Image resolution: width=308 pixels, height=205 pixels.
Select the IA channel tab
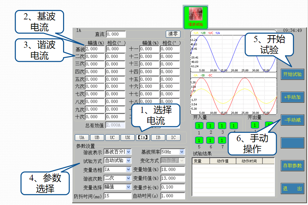[x=143, y=138]
